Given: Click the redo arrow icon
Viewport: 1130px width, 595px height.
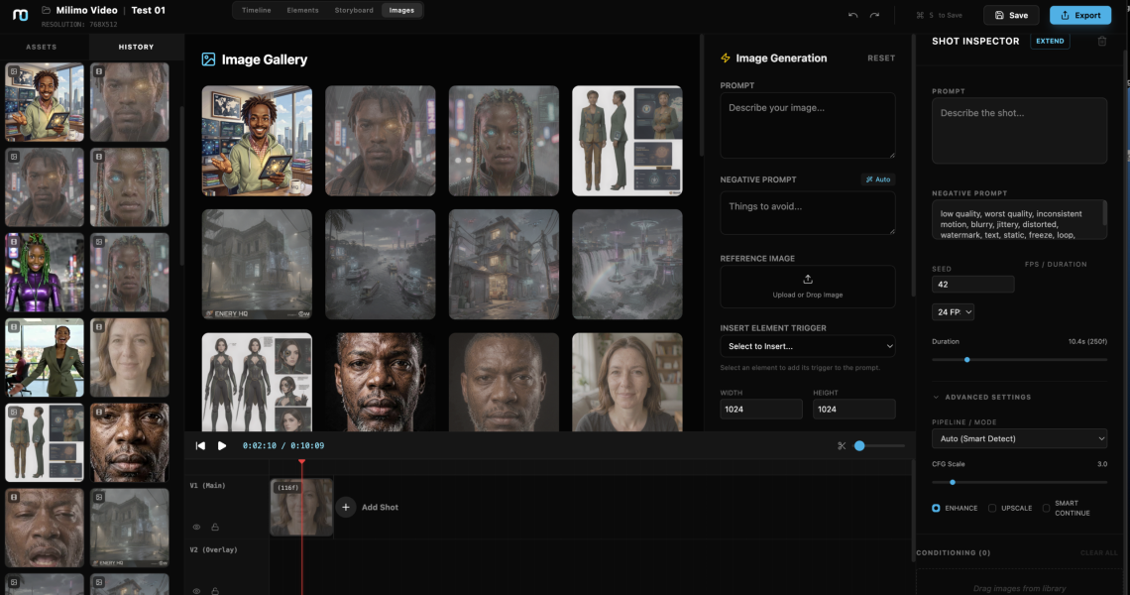Looking at the screenshot, I should [874, 15].
